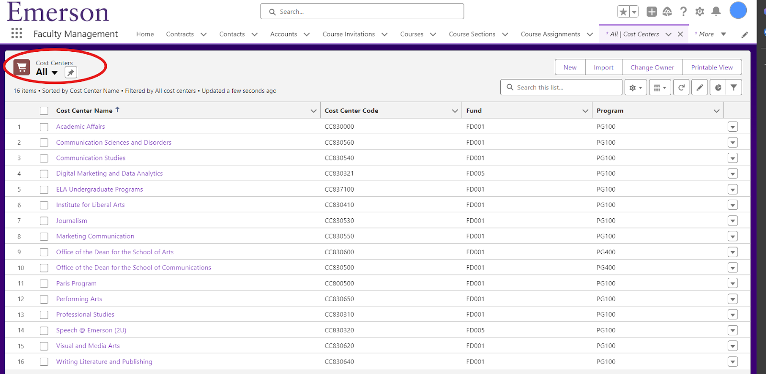This screenshot has height=374, width=766.
Task: Check the Academic Affairs row checkbox
Action: pyautogui.click(x=44, y=127)
